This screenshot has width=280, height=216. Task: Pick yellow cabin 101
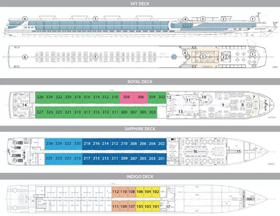(x=156, y=206)
